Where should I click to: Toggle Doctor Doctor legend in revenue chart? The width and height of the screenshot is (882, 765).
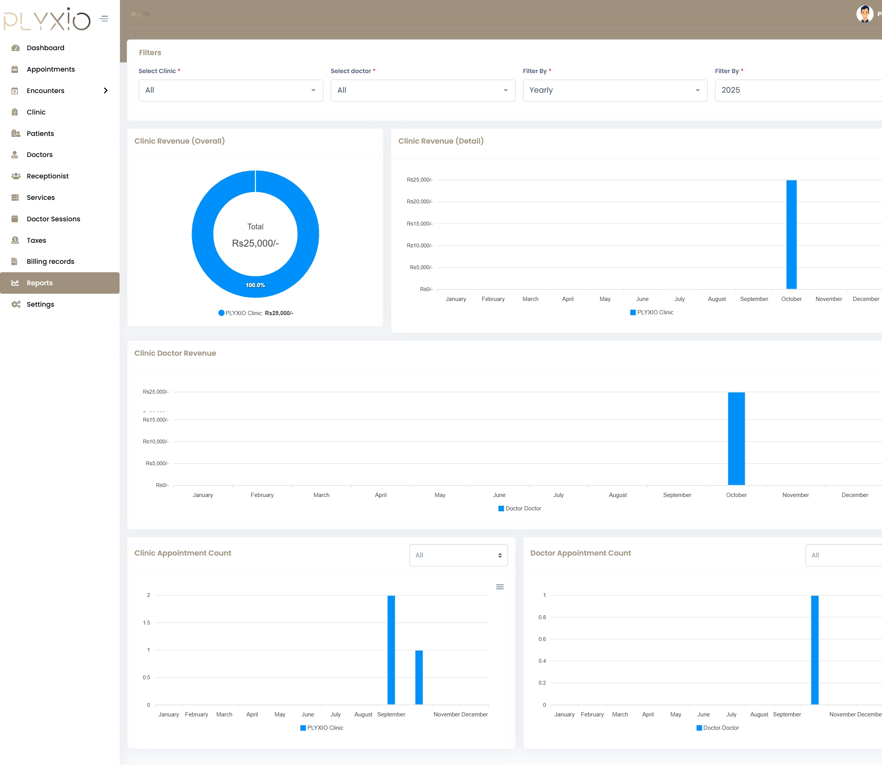pyautogui.click(x=520, y=508)
